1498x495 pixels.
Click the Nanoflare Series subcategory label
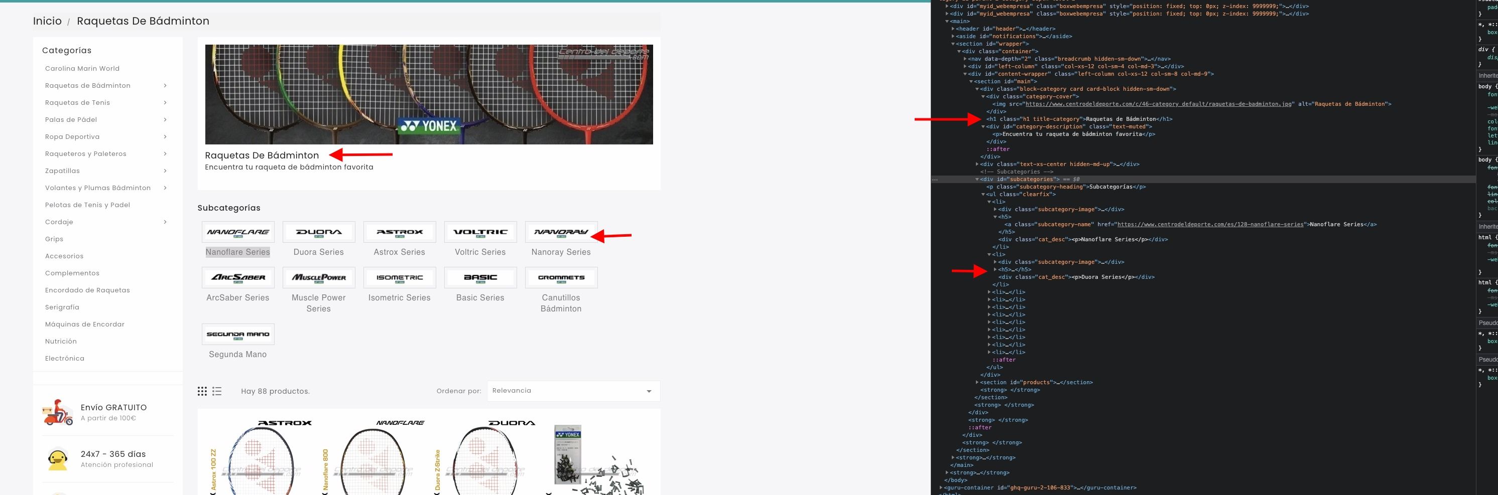click(x=238, y=252)
